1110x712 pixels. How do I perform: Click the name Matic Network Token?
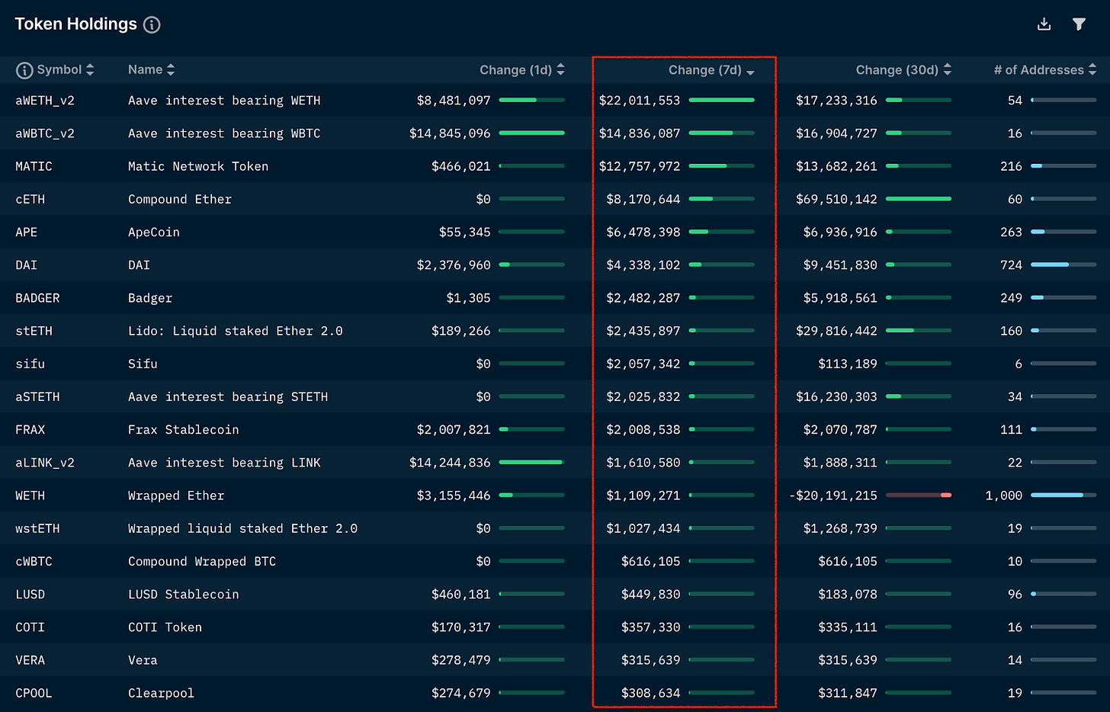tap(198, 166)
